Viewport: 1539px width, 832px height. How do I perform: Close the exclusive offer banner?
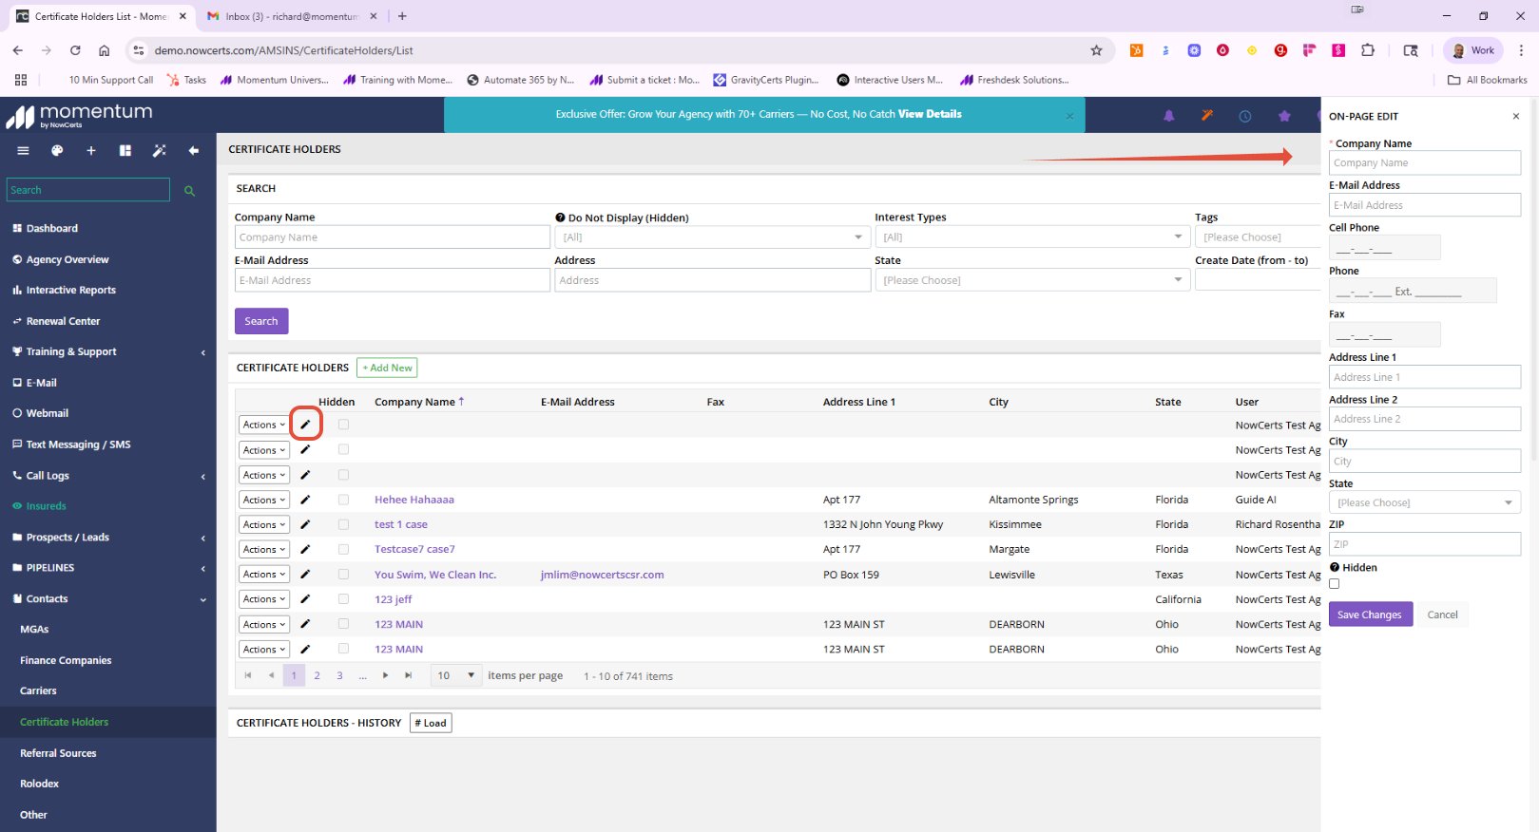pos(1069,116)
